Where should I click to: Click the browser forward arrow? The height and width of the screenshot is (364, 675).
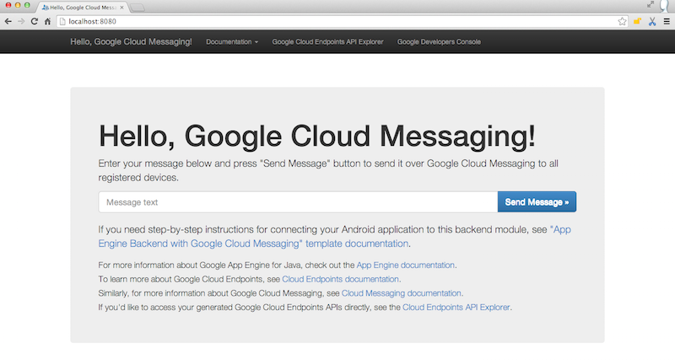coord(20,21)
